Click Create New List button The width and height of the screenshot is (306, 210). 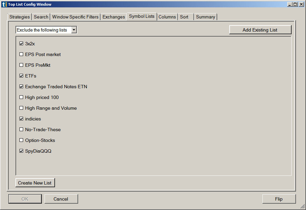pyautogui.click(x=35, y=183)
